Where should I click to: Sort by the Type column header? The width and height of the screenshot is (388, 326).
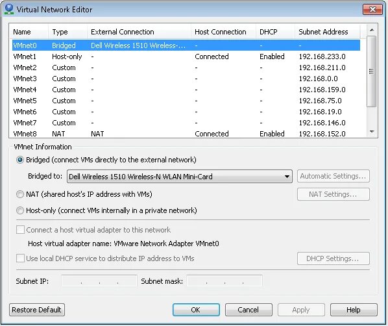click(67, 32)
